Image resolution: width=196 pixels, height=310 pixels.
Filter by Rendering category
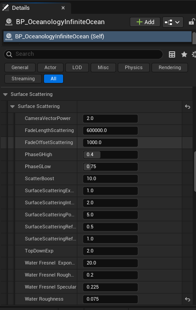[x=170, y=67]
